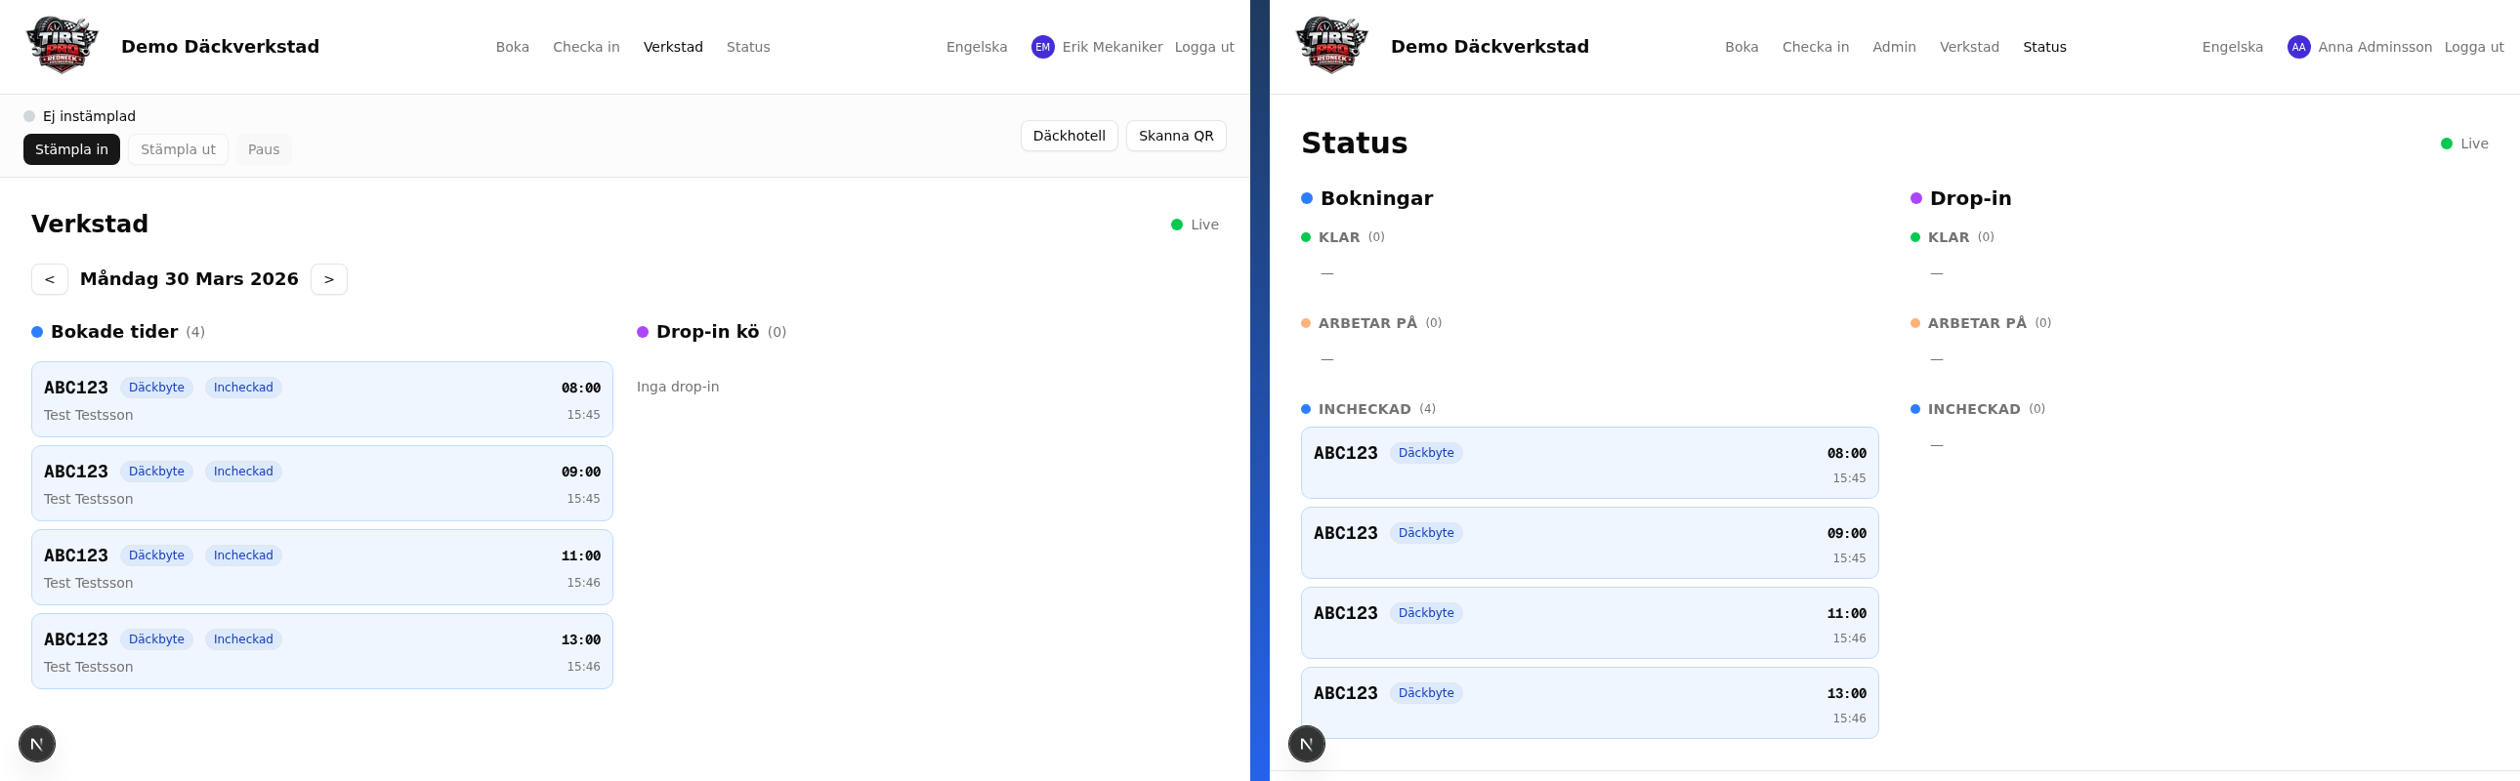Log out Anna Adminsson via Logga ut

coord(2473,47)
